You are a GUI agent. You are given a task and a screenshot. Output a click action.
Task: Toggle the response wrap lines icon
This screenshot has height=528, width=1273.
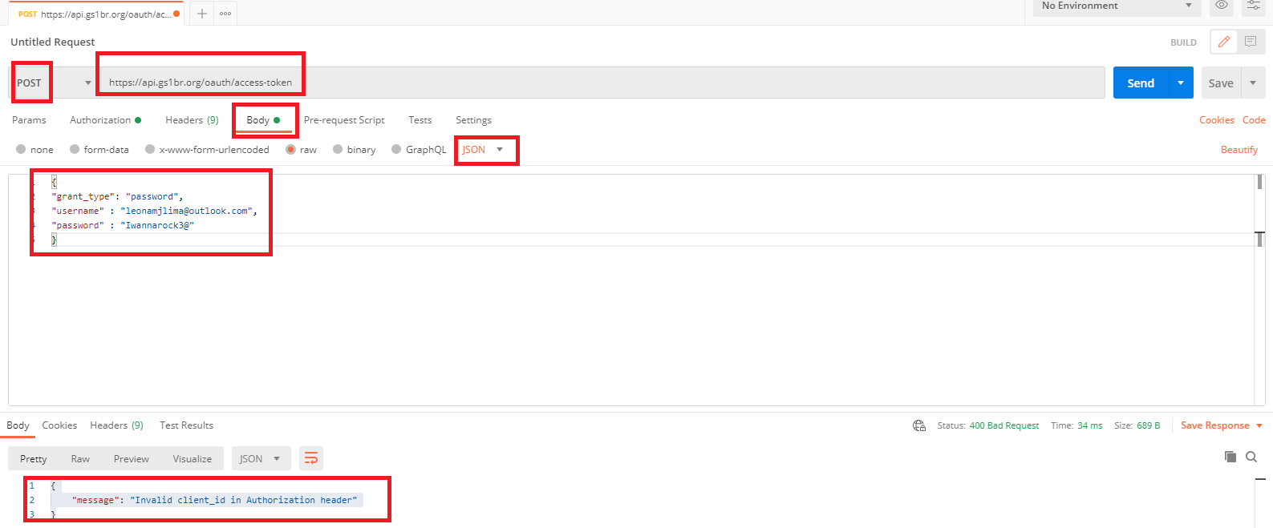pos(311,458)
